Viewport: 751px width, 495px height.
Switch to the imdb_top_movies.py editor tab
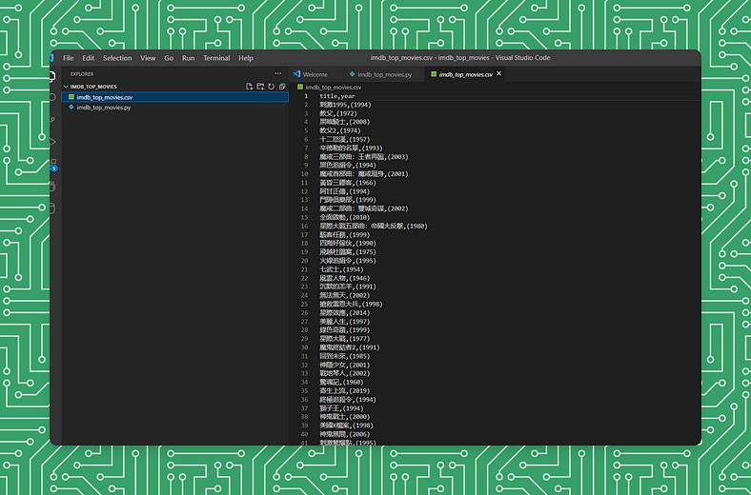385,74
